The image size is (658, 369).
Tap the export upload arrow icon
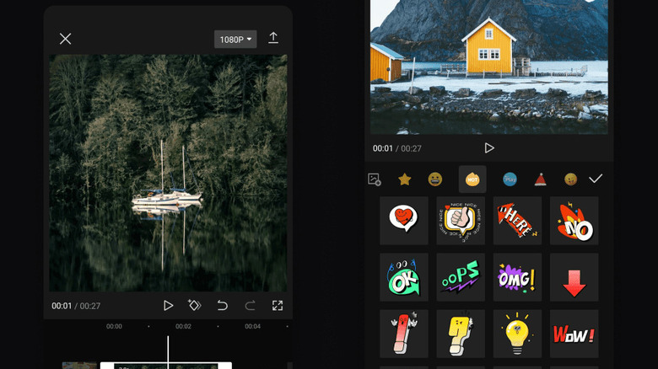[x=273, y=38]
